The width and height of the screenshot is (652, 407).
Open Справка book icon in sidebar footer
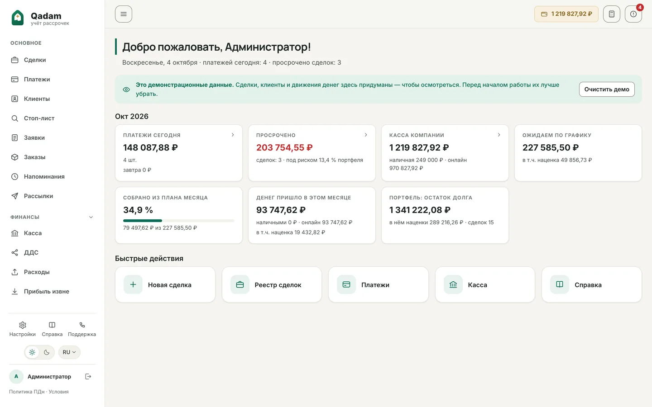coord(52,325)
